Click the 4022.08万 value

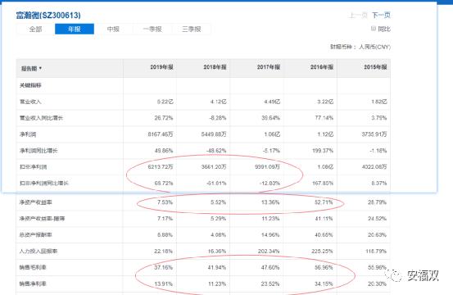(x=374, y=167)
